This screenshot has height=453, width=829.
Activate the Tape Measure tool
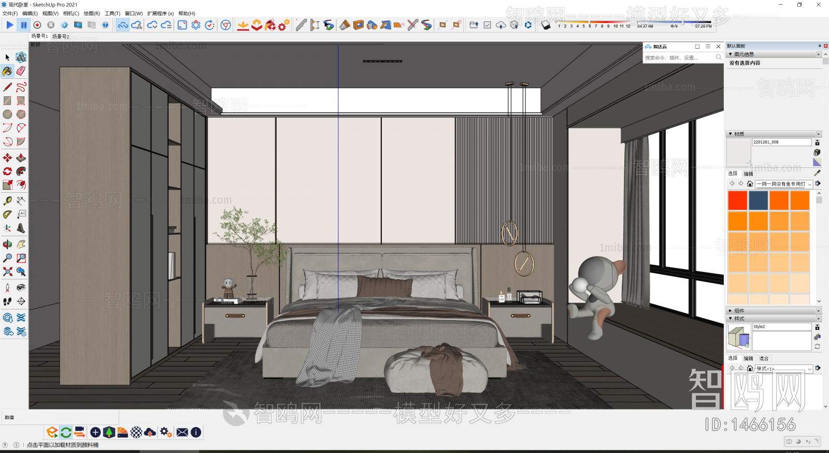pyautogui.click(x=7, y=201)
